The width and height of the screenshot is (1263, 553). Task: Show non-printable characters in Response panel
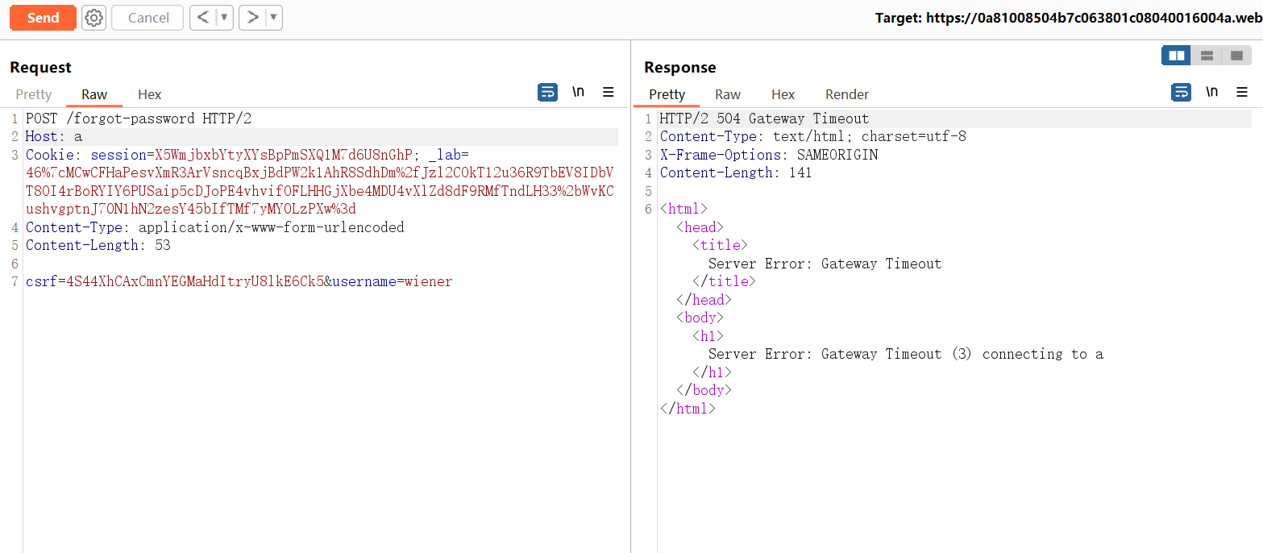tap(1211, 93)
